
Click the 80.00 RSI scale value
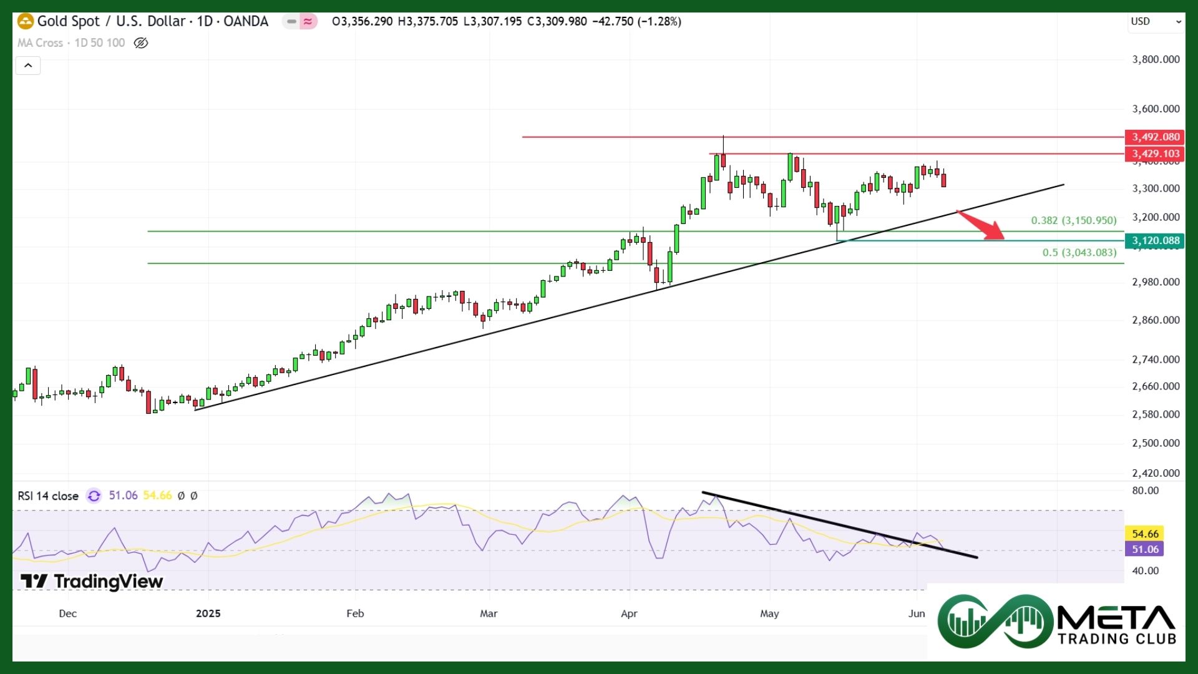(1145, 491)
